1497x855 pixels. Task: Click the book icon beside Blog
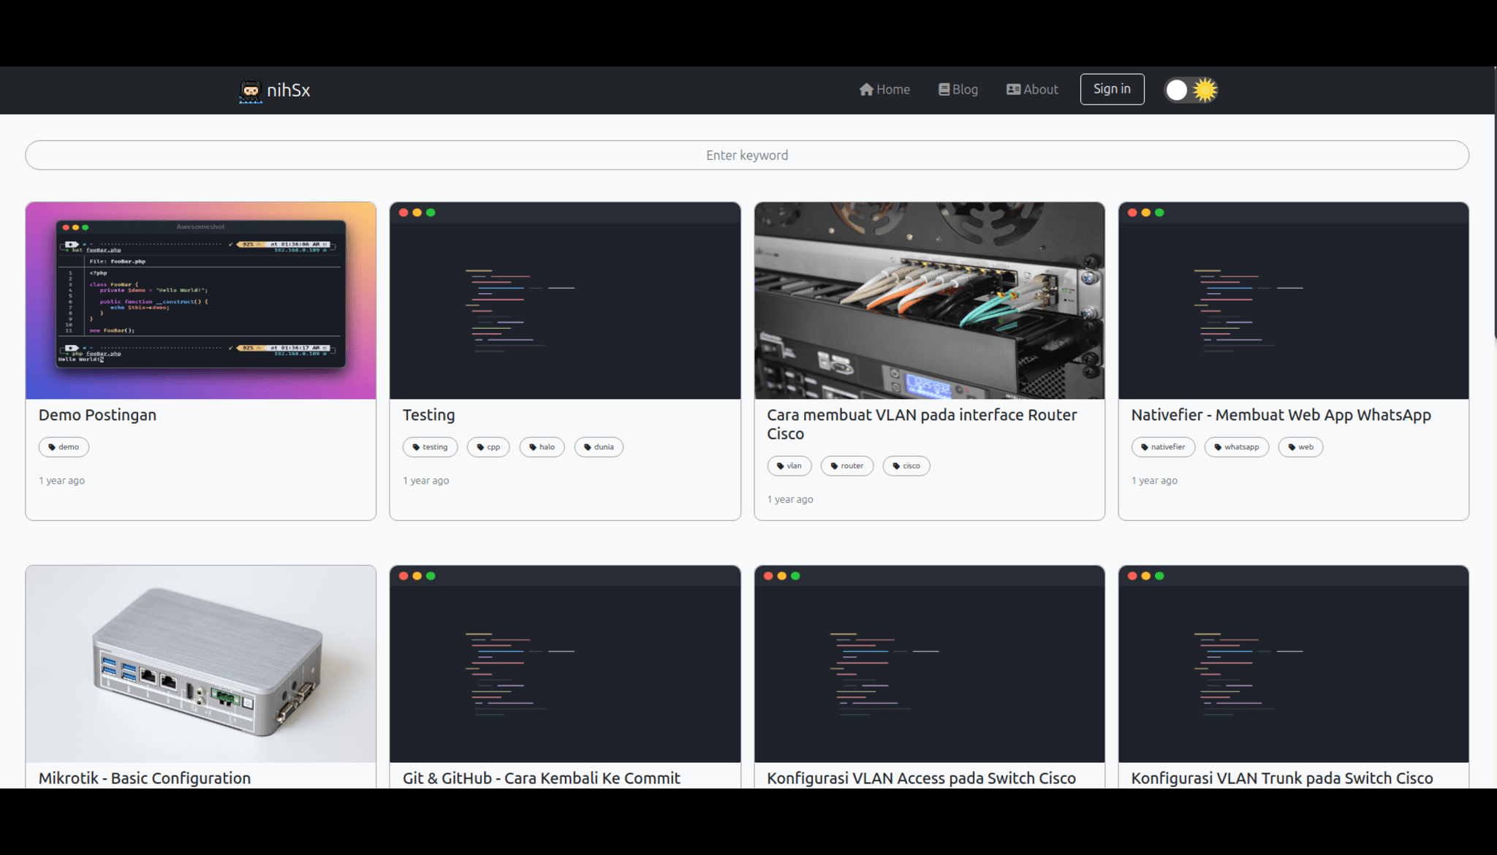click(944, 89)
